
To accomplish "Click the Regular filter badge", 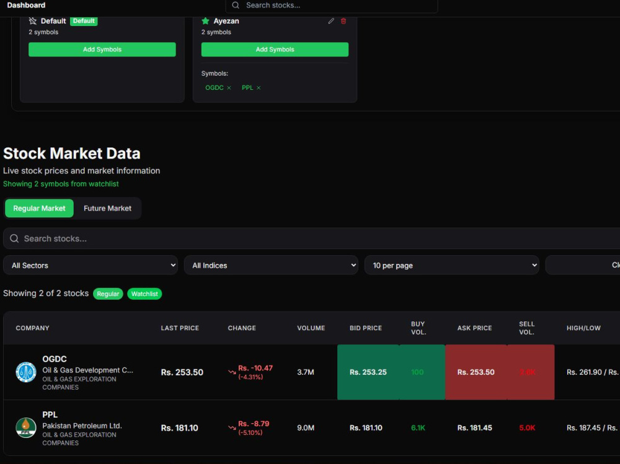I will [108, 294].
